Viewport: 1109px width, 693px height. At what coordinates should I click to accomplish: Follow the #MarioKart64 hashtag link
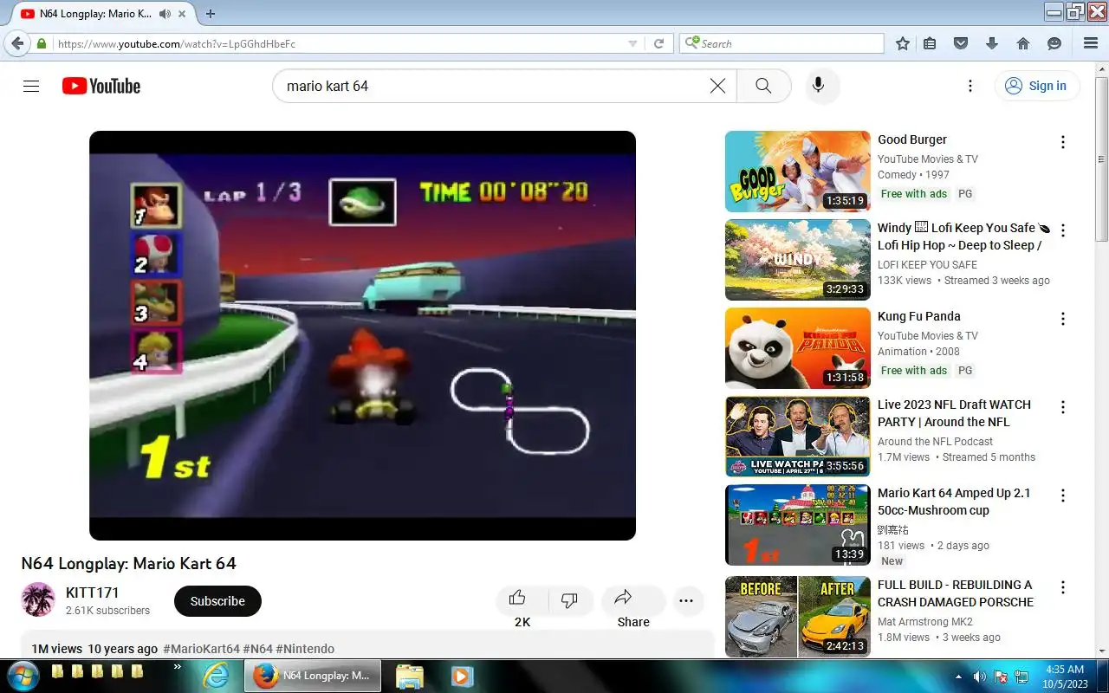point(201,649)
